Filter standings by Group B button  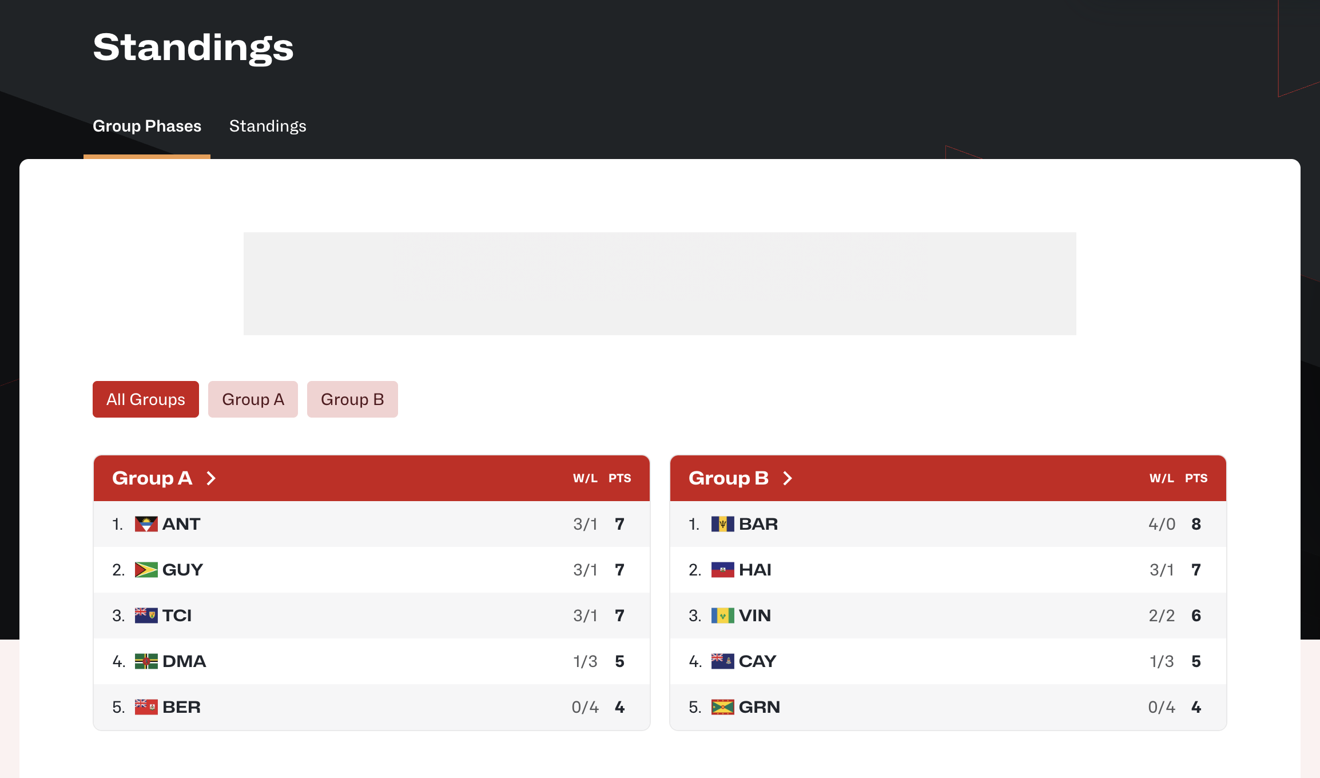(352, 399)
